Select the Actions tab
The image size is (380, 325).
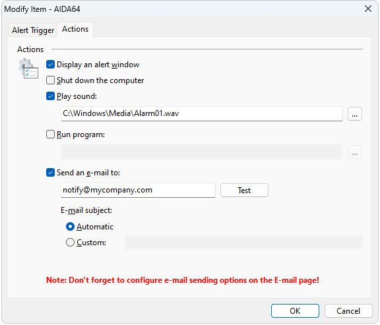tap(75, 29)
